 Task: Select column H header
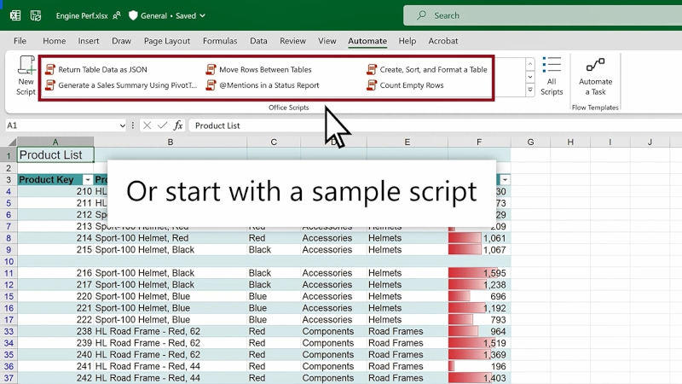pyautogui.click(x=570, y=142)
